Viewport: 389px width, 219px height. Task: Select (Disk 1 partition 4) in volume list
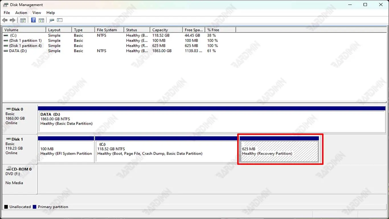[x=25, y=46]
